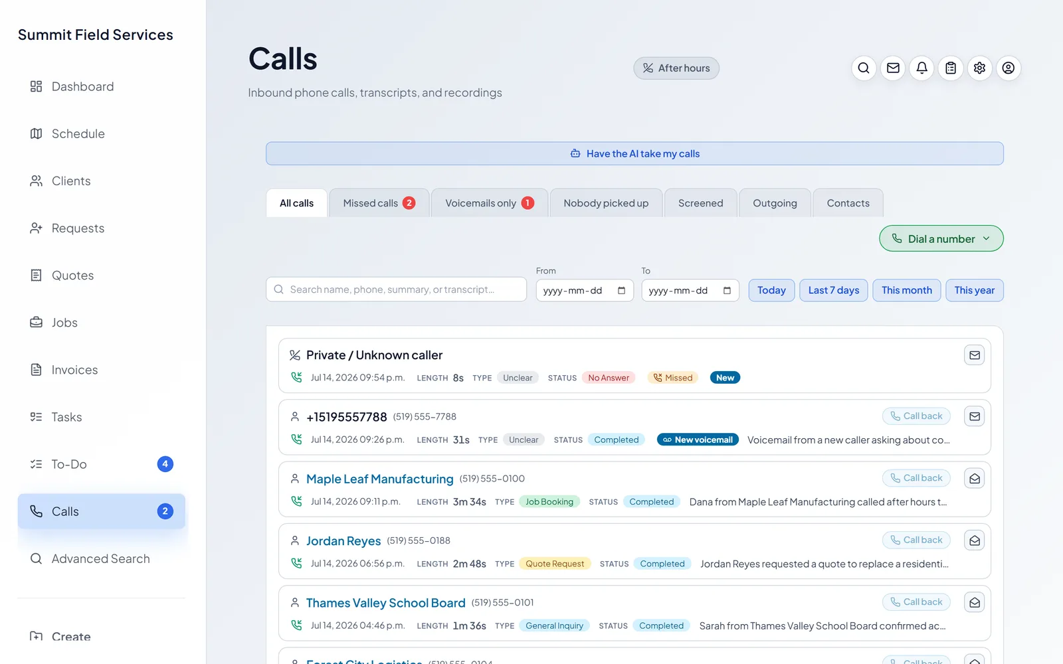Switch to the Nobody picked up tab
The height and width of the screenshot is (664, 1063).
(606, 203)
